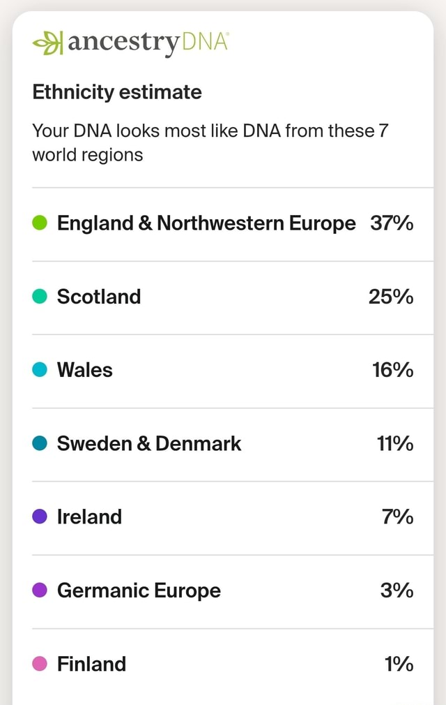Click the purple dot beside Ireland
The image size is (446, 705).
[38, 517]
